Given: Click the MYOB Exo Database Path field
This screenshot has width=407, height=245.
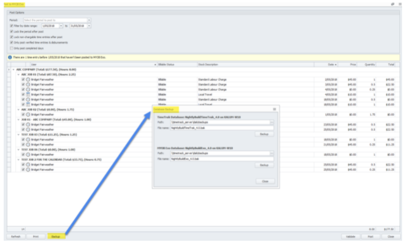Looking at the screenshot, I should tap(220, 153).
